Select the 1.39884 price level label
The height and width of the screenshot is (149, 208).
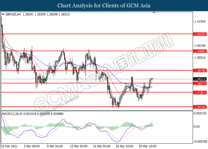point(200,51)
